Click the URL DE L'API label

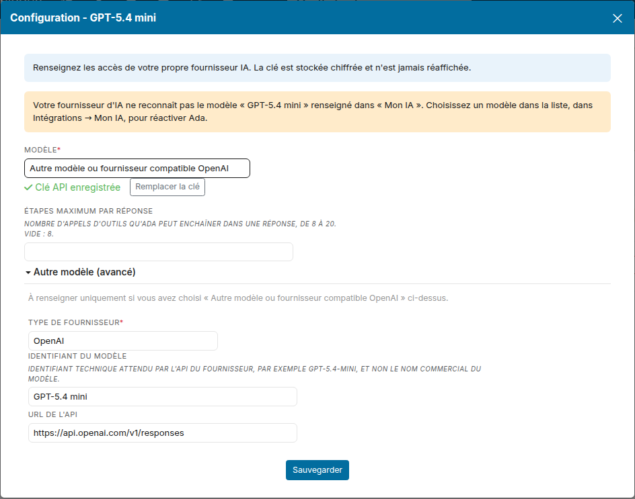click(52, 415)
